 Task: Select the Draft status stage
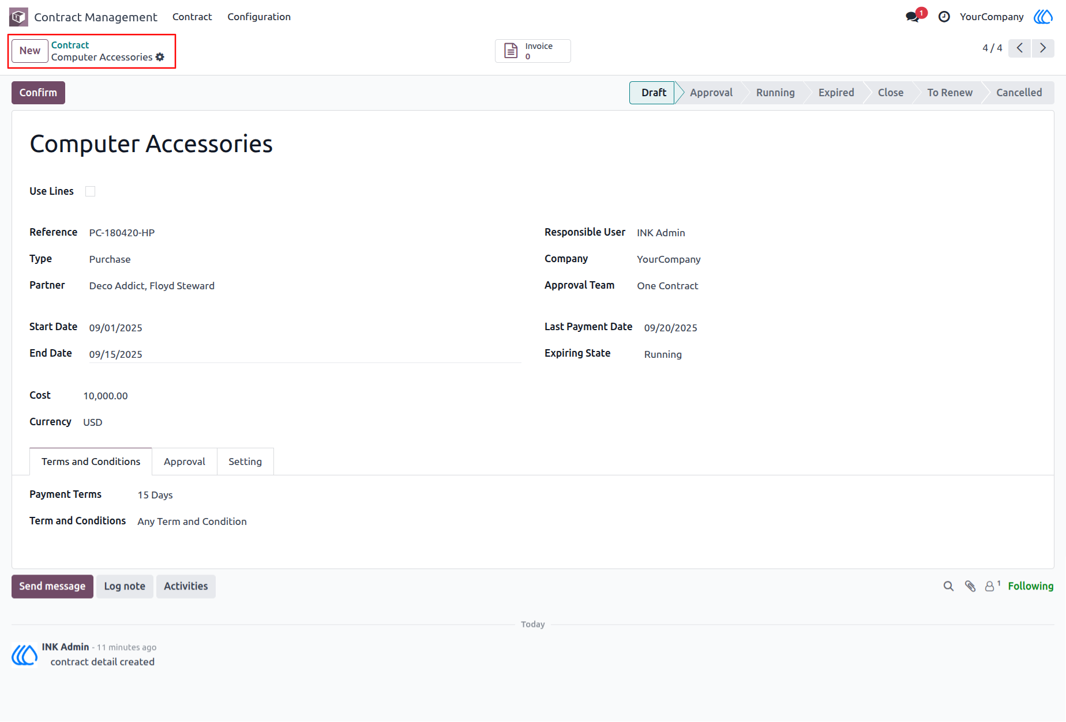652,93
